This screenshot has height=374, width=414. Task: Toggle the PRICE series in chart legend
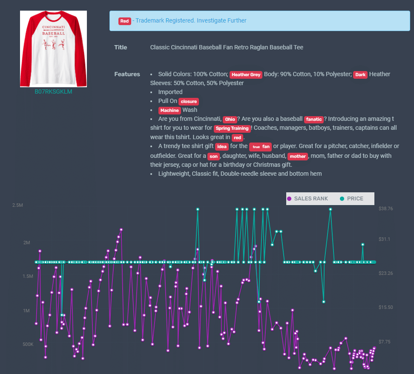(351, 199)
